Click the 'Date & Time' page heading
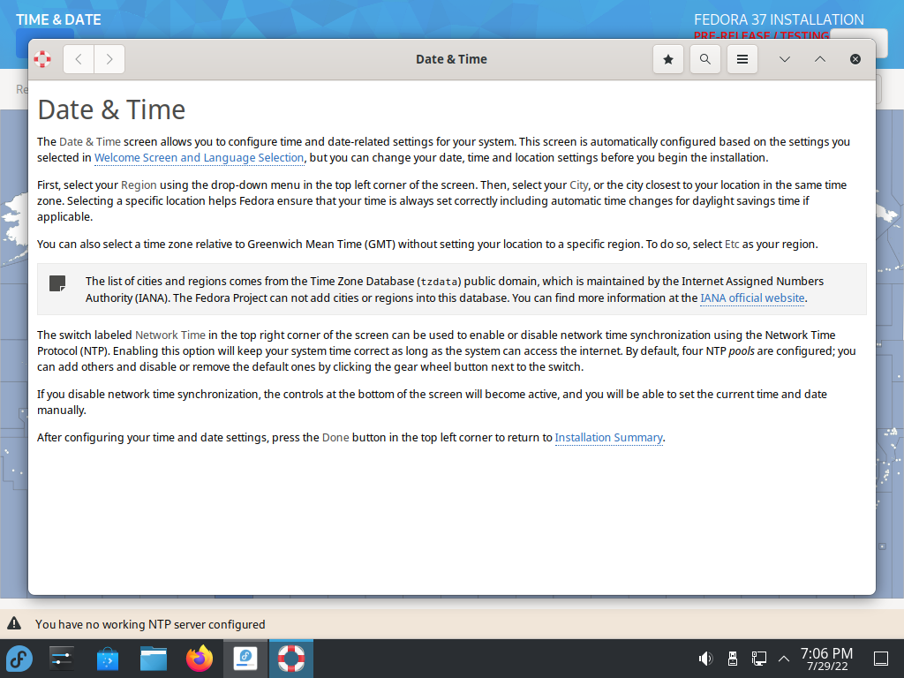Screen dimensions: 904x678 111,109
